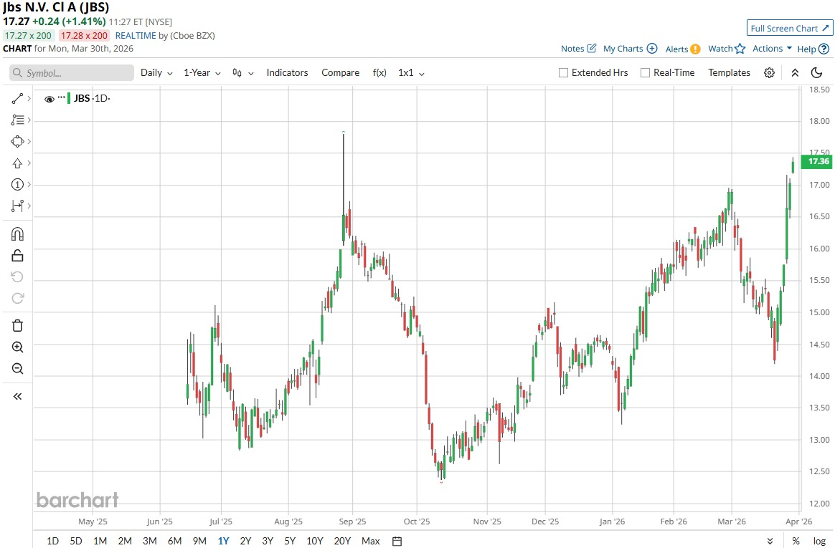This screenshot has height=548, width=835.
Task: Delete drawings with the trash icon
Action: 17,325
